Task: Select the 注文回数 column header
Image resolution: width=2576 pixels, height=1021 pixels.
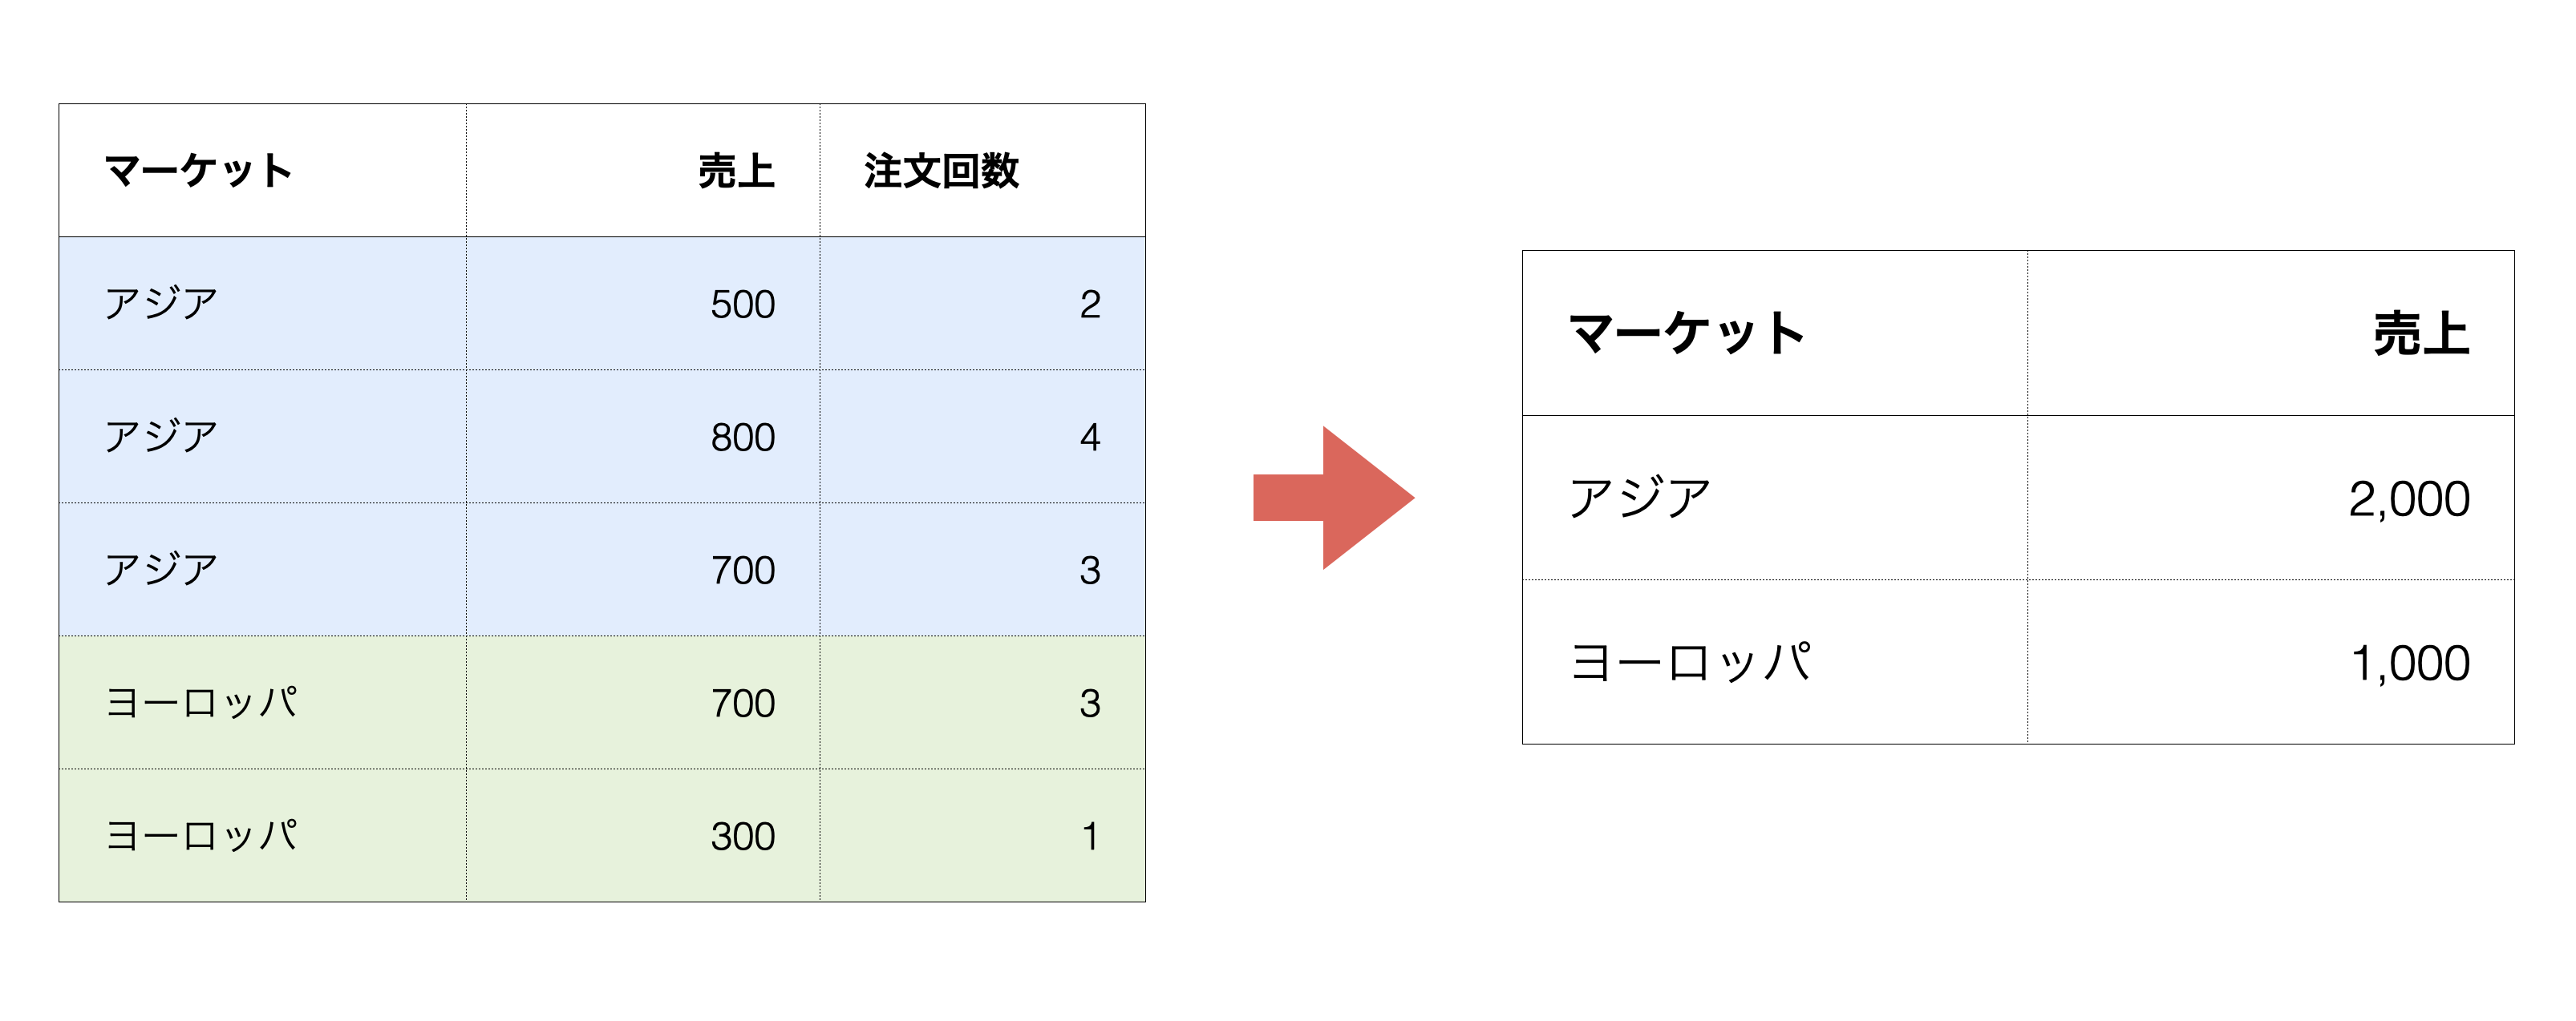Action: (941, 171)
